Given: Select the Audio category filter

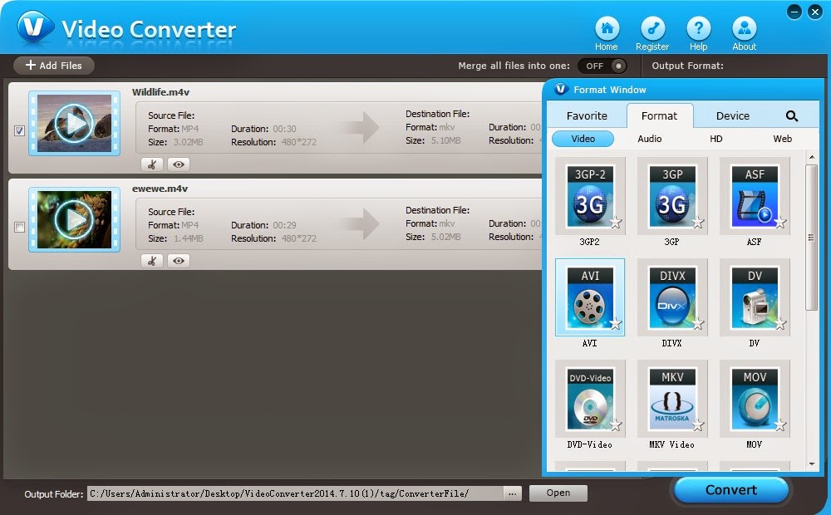Looking at the screenshot, I should coord(650,139).
